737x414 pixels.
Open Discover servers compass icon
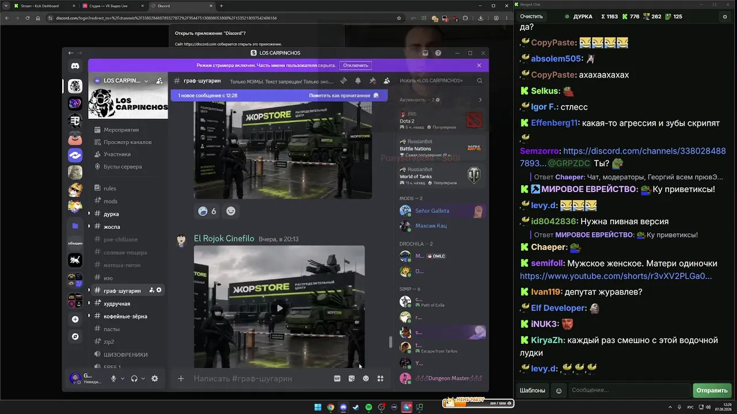(75, 336)
